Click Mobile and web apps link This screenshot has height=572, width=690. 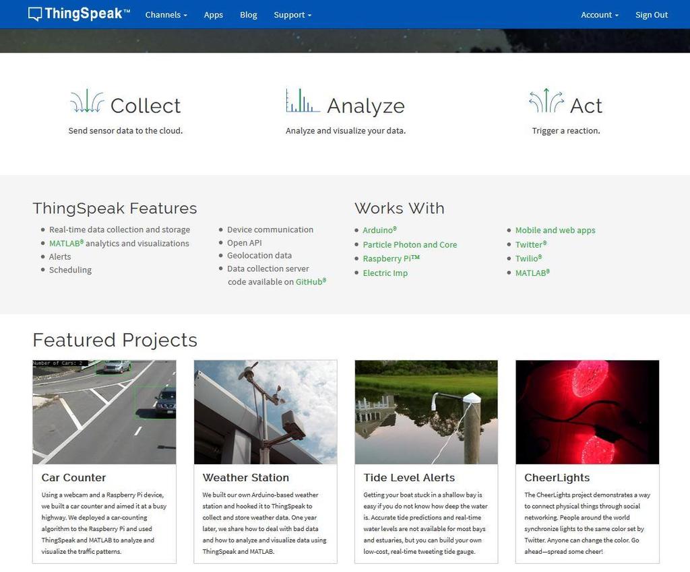[555, 229]
